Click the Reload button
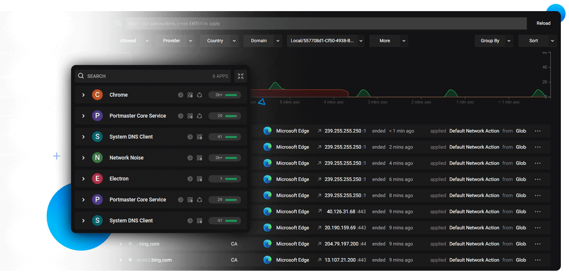The image size is (569, 275). [x=543, y=24]
